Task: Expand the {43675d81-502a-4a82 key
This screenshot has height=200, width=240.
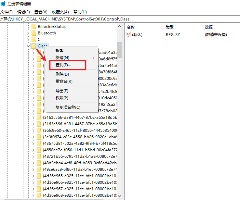Action: point(33,144)
